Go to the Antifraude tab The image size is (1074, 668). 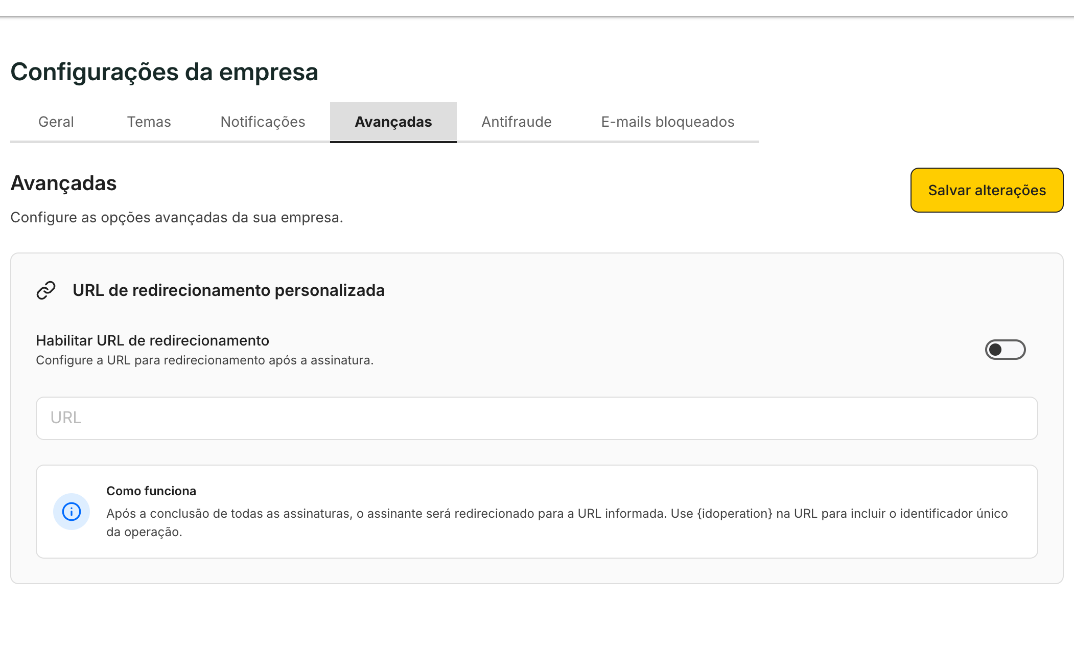(x=517, y=122)
